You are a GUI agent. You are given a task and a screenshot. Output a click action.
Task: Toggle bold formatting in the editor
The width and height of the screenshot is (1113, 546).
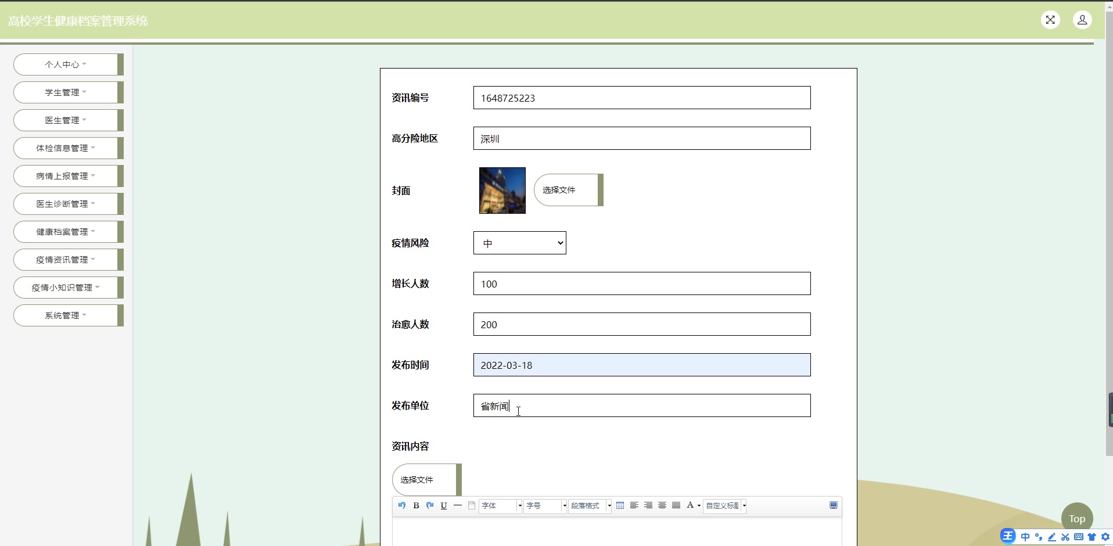[x=416, y=505]
